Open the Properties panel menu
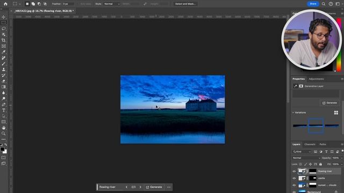 click(x=342, y=79)
